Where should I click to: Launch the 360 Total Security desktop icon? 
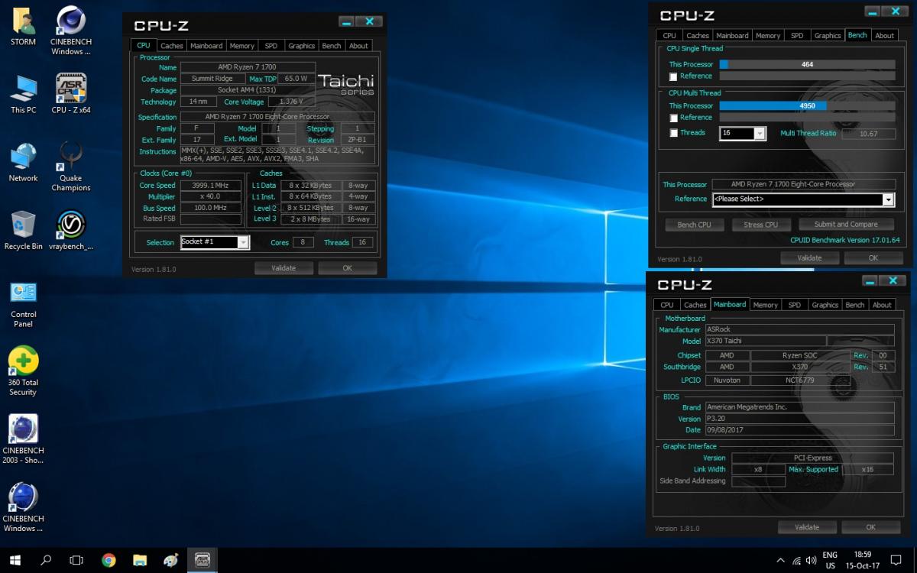point(23,371)
